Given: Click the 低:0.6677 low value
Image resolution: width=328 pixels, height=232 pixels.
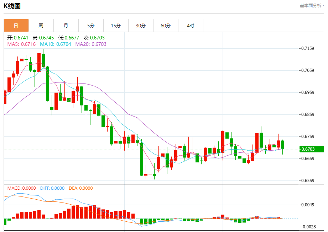Looking at the screenshot, I should coord(69,38).
